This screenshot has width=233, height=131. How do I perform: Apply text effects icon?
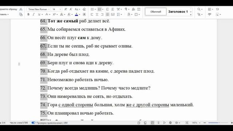pyautogui.click(x=62, y=15)
